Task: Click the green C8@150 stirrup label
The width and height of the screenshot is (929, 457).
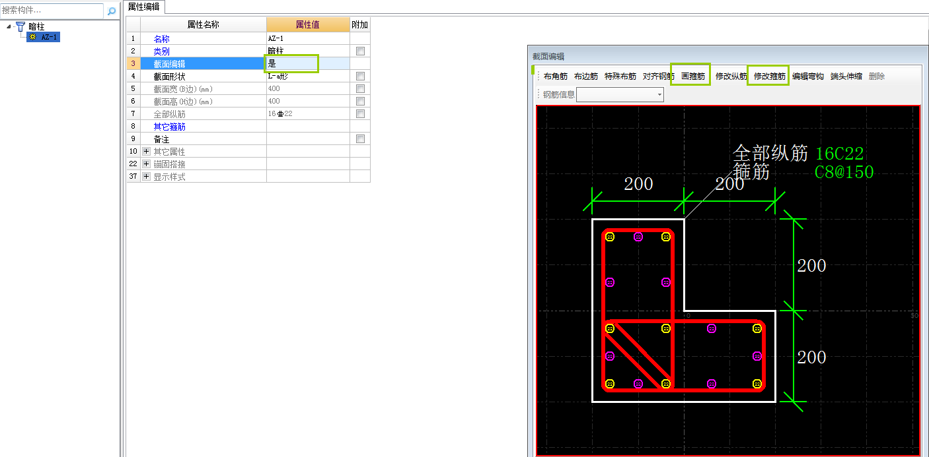Action: 844,172
